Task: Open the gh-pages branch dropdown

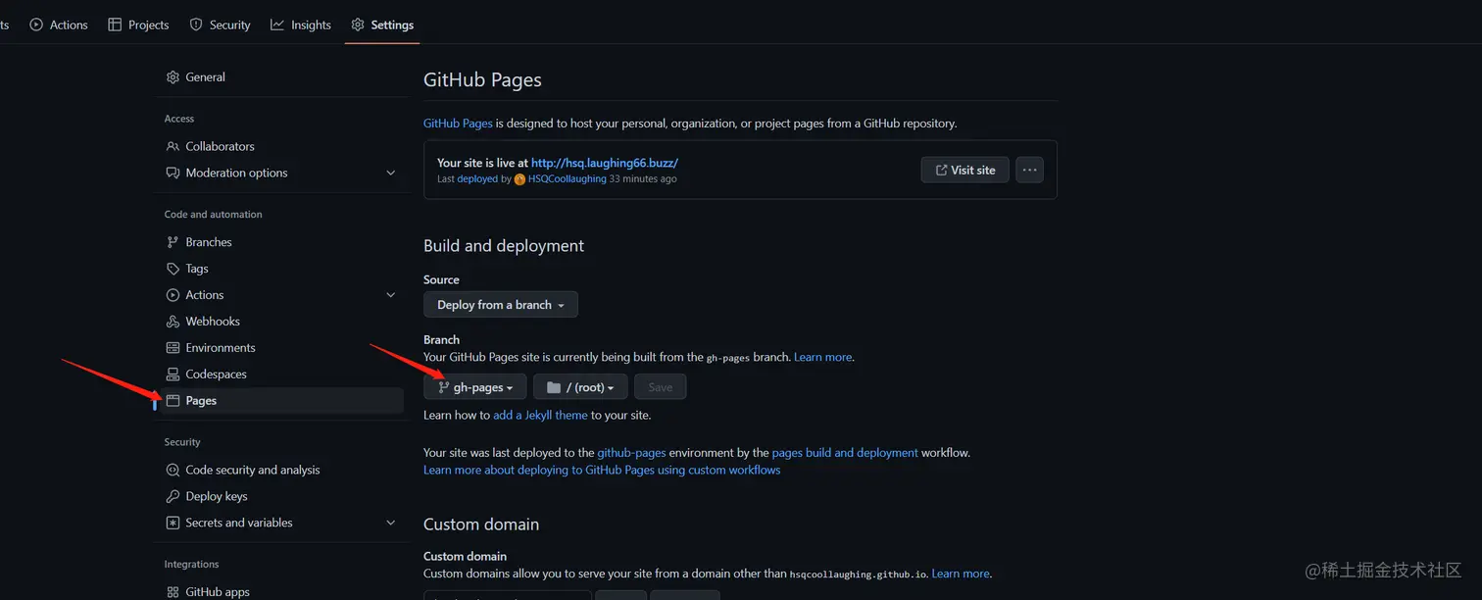Action: pos(475,387)
